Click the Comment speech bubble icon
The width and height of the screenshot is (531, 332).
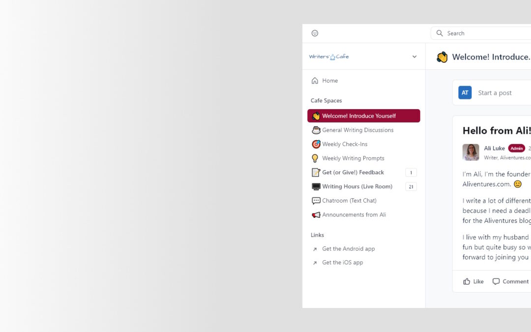[x=496, y=281]
